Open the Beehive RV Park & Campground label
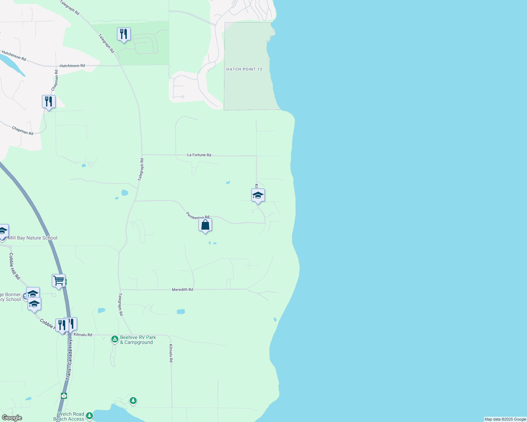This screenshot has height=422, width=527. click(138, 340)
